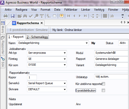The height and width of the screenshot is (109, 129).
Task: Click the filter funnel toolbar icon
Action: click(42, 16)
